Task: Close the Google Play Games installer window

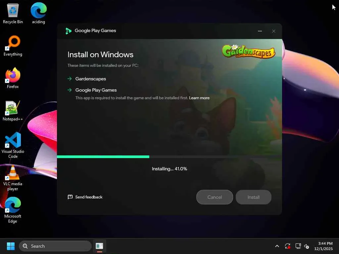Action: click(x=274, y=31)
